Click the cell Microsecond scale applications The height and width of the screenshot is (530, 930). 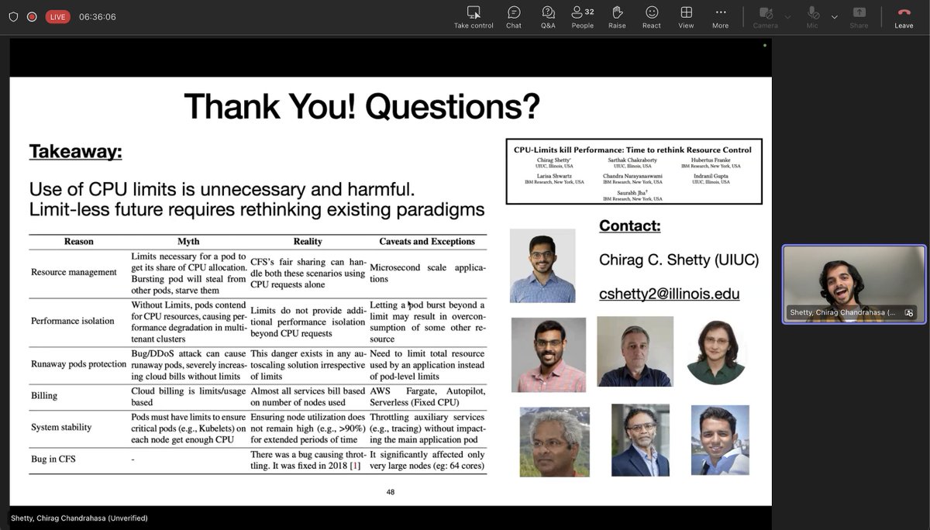(x=427, y=273)
